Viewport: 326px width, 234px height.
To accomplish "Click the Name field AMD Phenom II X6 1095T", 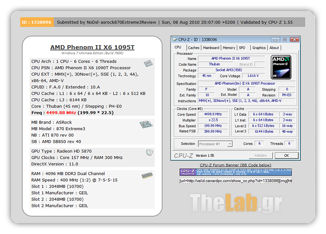I will (231, 58).
